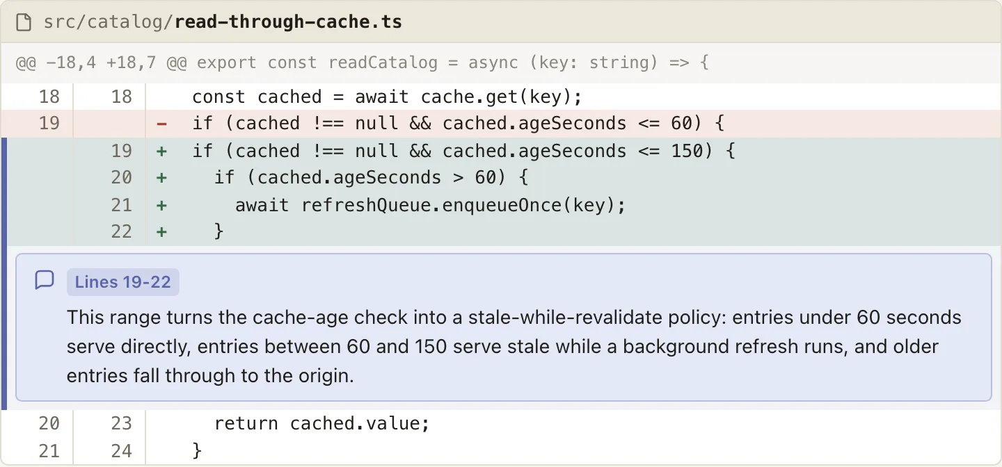Click the removed line with ageSeconds <= 60
The height and width of the screenshot is (467, 1002).
click(459, 124)
